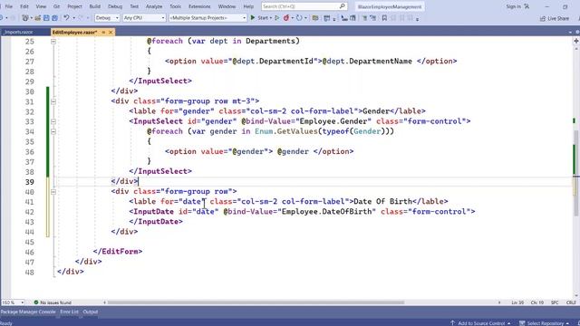Open the File menu
Screen dimensions: 580x326
(x=8, y=6)
